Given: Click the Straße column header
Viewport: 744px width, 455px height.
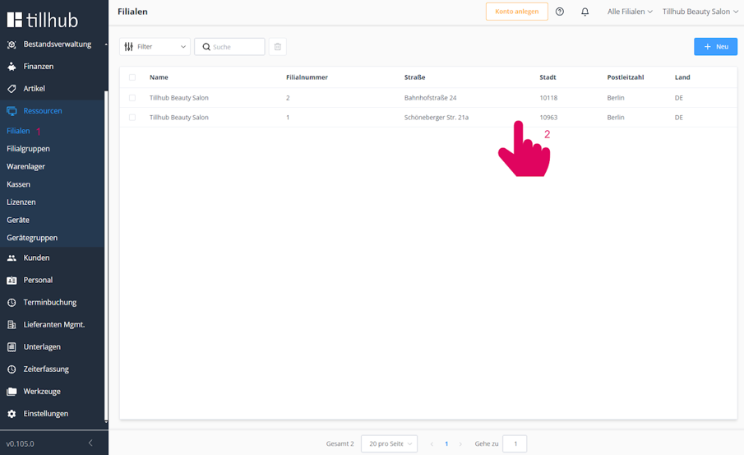Looking at the screenshot, I should click(x=414, y=77).
